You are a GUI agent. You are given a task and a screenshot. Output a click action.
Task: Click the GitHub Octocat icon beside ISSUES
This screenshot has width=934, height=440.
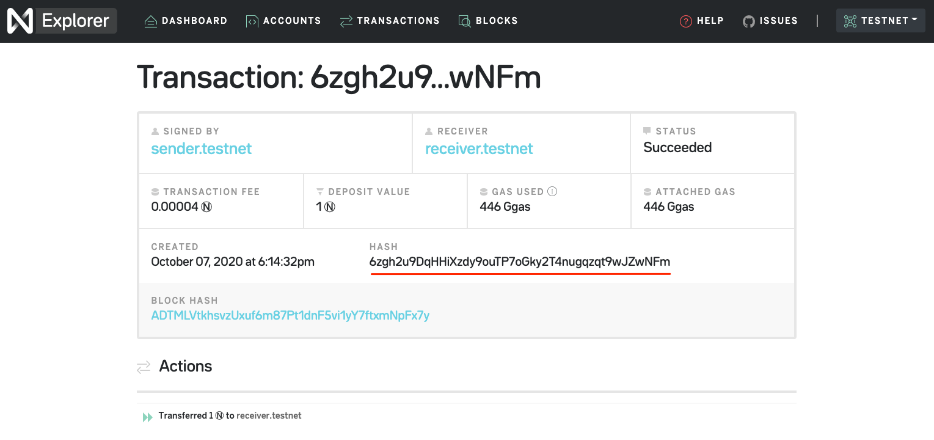click(x=748, y=20)
